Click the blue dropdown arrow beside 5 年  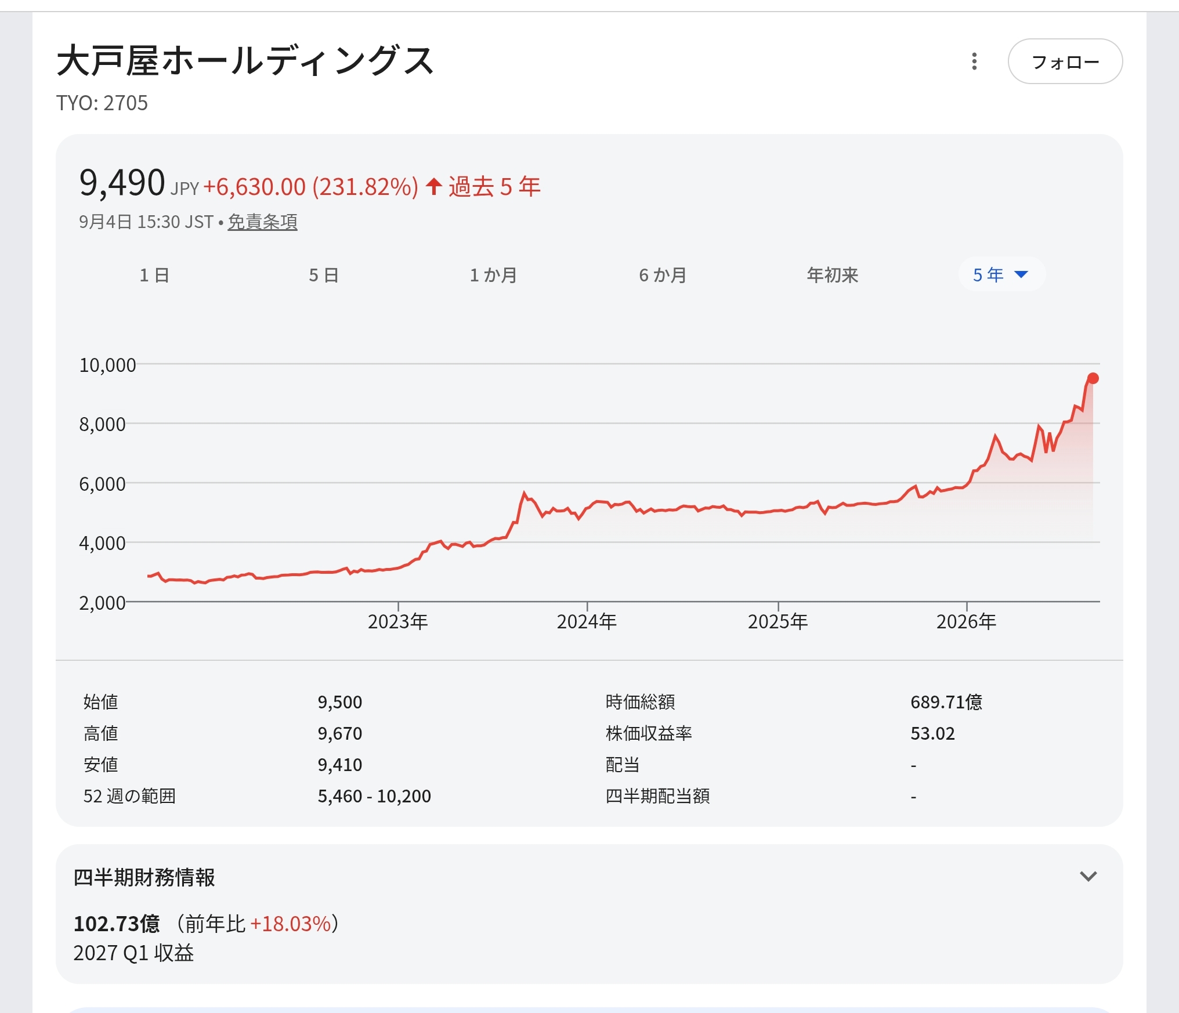(x=1021, y=274)
